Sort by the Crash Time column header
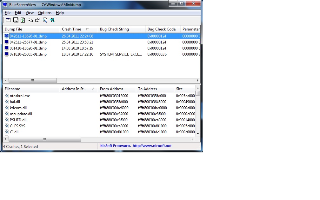Image resolution: width=320 pixels, height=200 pixels. click(79, 29)
